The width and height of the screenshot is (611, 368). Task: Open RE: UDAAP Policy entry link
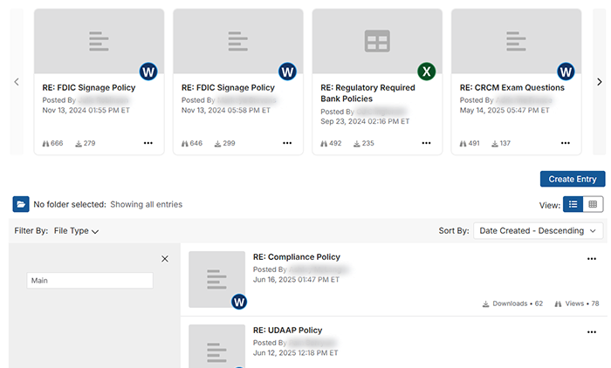pos(287,331)
